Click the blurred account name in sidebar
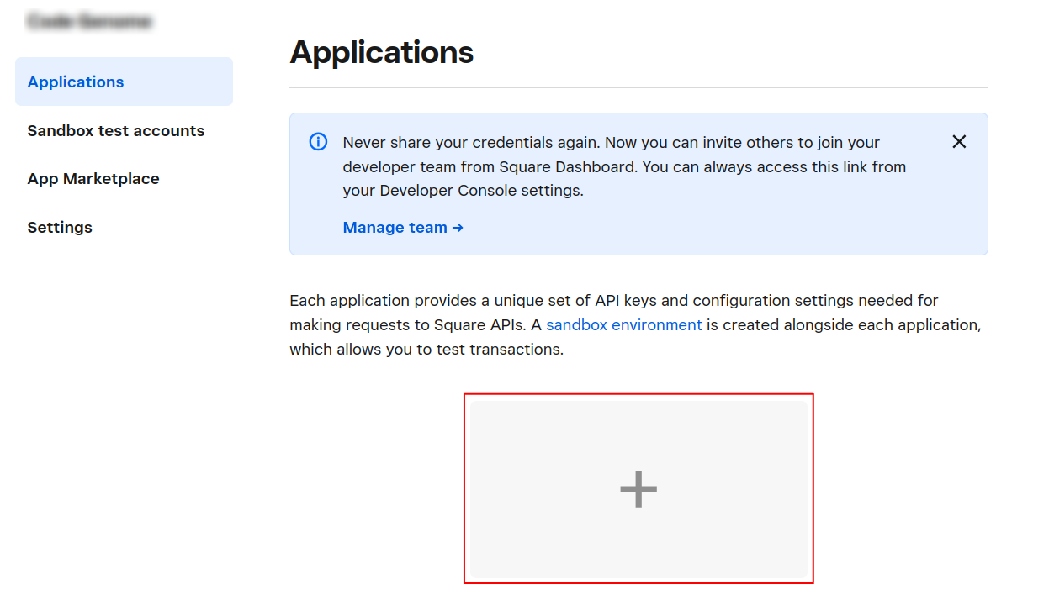Image resolution: width=1049 pixels, height=600 pixels. 89,22
